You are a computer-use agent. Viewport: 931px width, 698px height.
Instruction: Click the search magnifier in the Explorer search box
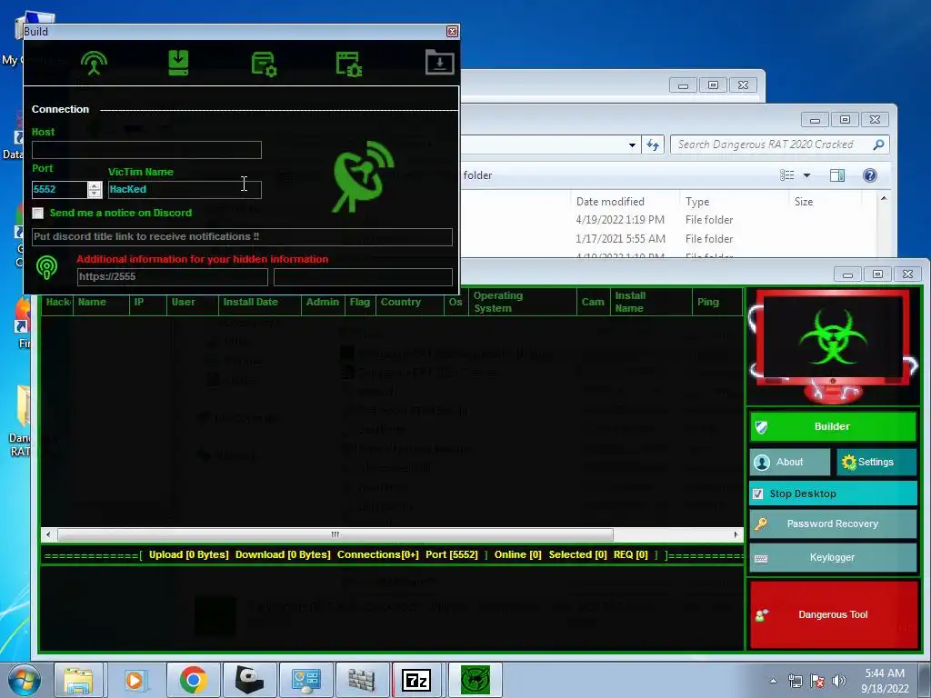click(878, 145)
